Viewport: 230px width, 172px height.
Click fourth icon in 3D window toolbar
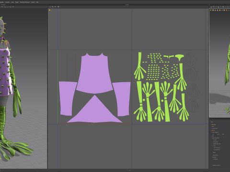10,7
